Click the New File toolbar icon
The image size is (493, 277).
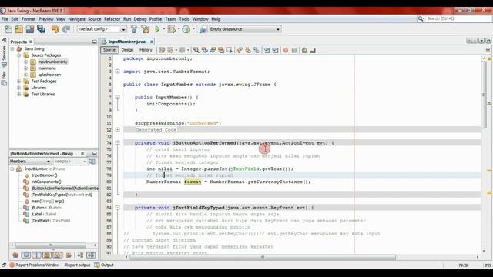(x=8, y=29)
